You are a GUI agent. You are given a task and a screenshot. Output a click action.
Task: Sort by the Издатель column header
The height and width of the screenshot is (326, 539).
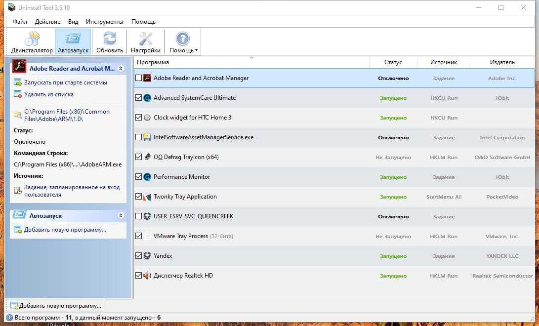click(502, 62)
